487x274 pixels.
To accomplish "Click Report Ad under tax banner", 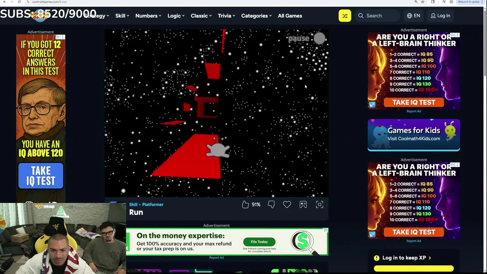I will (x=216, y=258).
